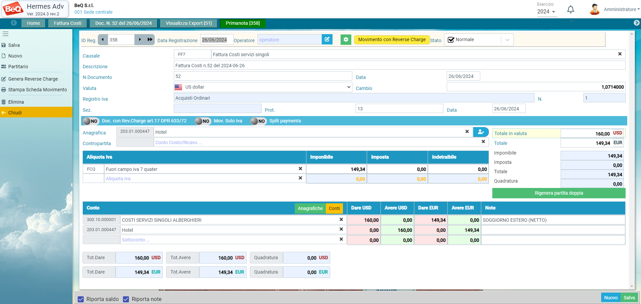Click the right circular navigation arrow
The height and width of the screenshot is (304, 641).
[636, 23]
